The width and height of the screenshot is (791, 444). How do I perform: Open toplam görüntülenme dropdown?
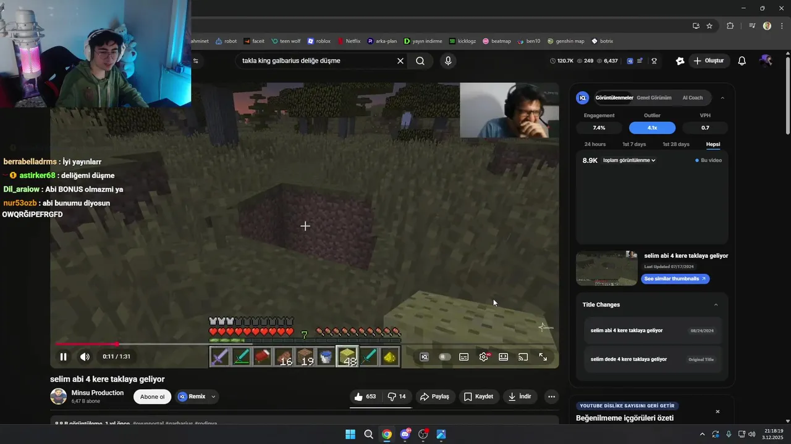[x=629, y=160]
